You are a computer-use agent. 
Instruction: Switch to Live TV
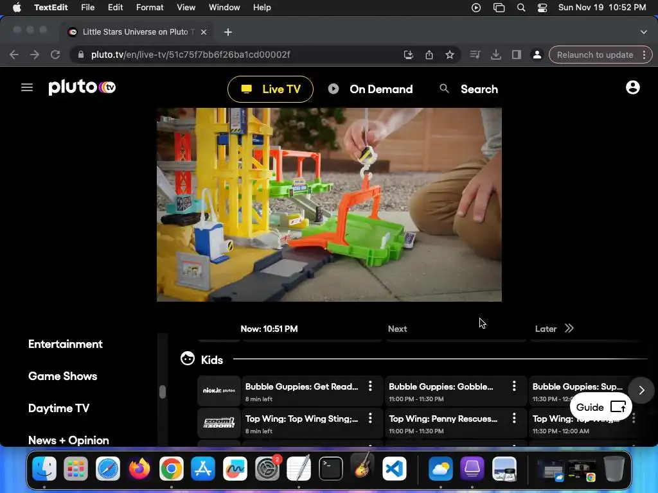271,89
